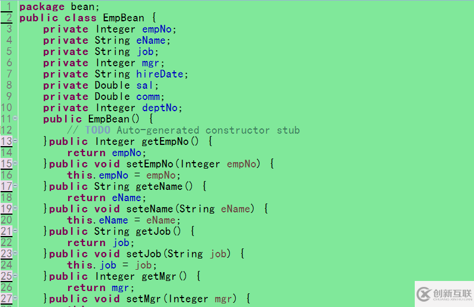Click the package keyword on line 1
The width and height of the screenshot is (474, 307).
(x=42, y=7)
